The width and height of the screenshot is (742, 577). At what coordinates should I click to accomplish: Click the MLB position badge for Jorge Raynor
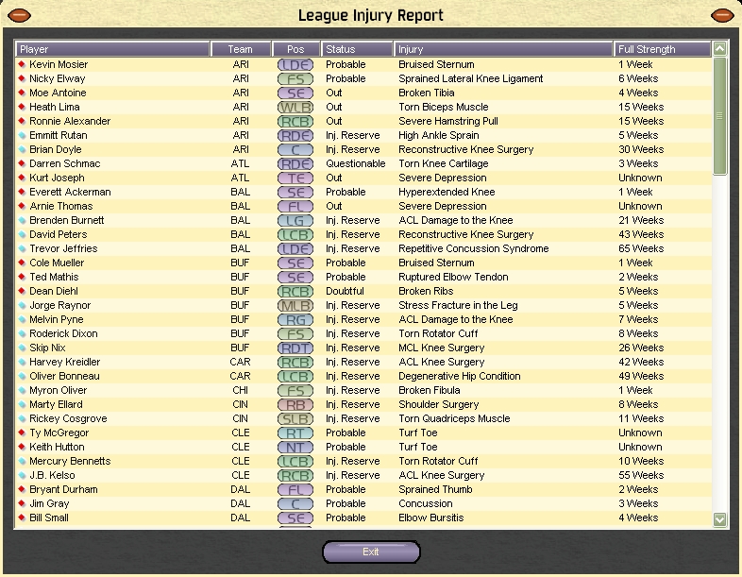click(x=295, y=306)
